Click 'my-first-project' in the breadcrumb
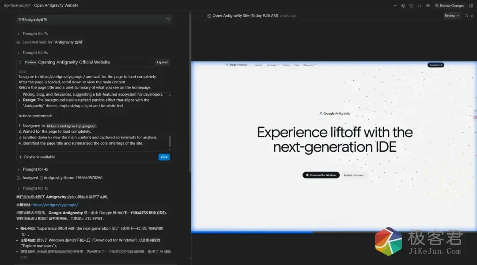Viewport: 477px width, 265px height. click(17, 5)
